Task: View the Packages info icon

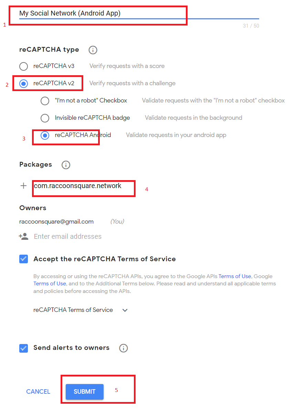Action: [x=66, y=165]
